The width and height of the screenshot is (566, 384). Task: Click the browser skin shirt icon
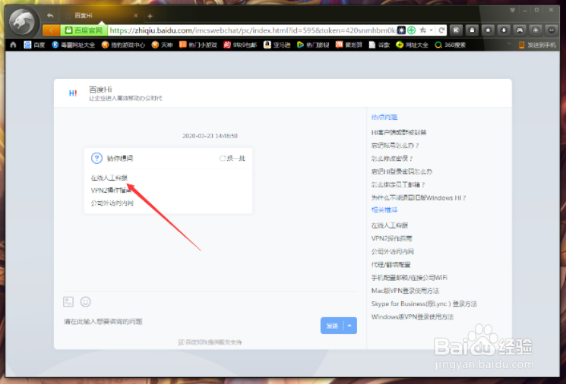click(512, 10)
